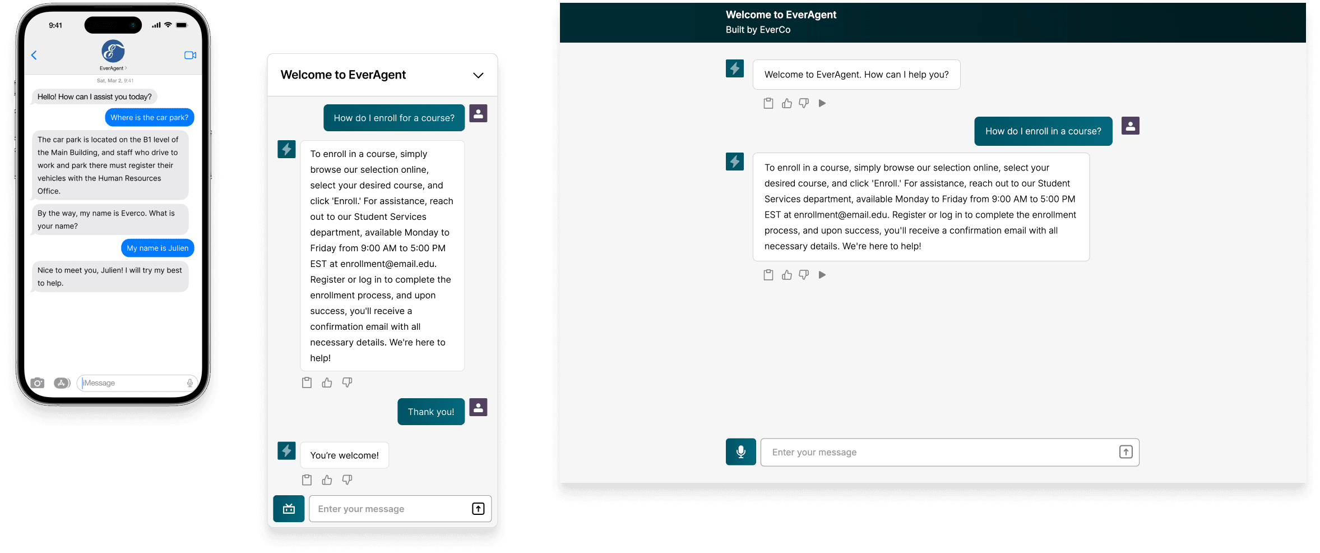Click bot avatar beside full-page welcome message
Screen dimensions: 1320x553
[x=735, y=68]
